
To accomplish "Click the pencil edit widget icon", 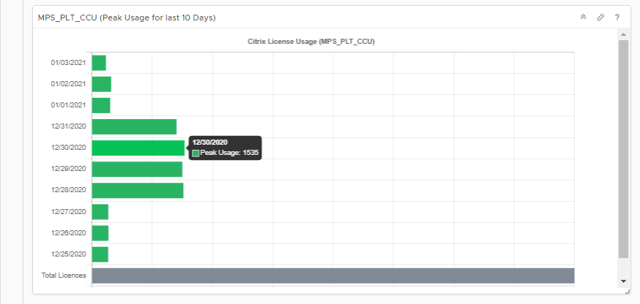I will pyautogui.click(x=600, y=18).
